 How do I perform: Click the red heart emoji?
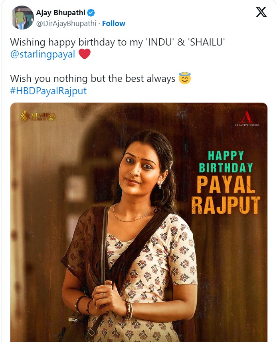[x=85, y=54]
